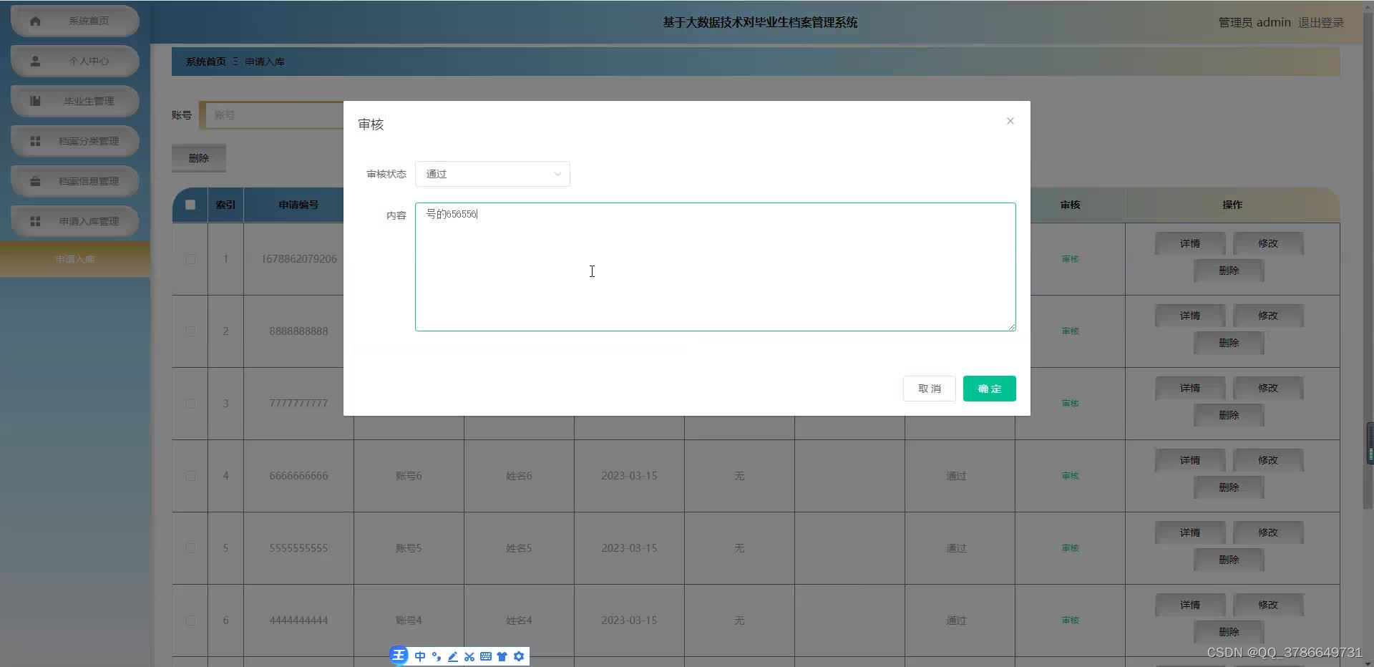
Task: Open the gear settings icon in IME bar
Action: pos(519,656)
